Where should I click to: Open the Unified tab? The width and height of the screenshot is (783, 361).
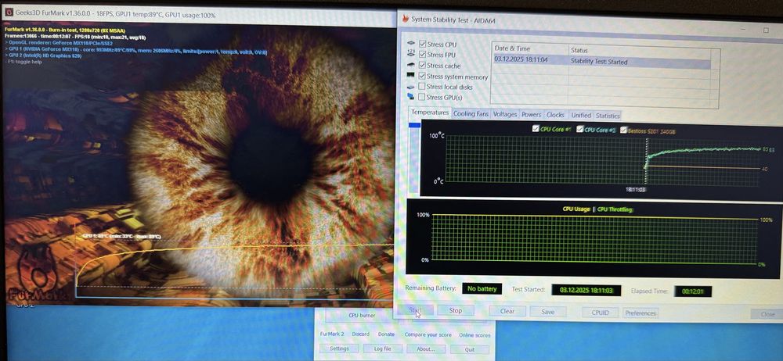pos(581,115)
